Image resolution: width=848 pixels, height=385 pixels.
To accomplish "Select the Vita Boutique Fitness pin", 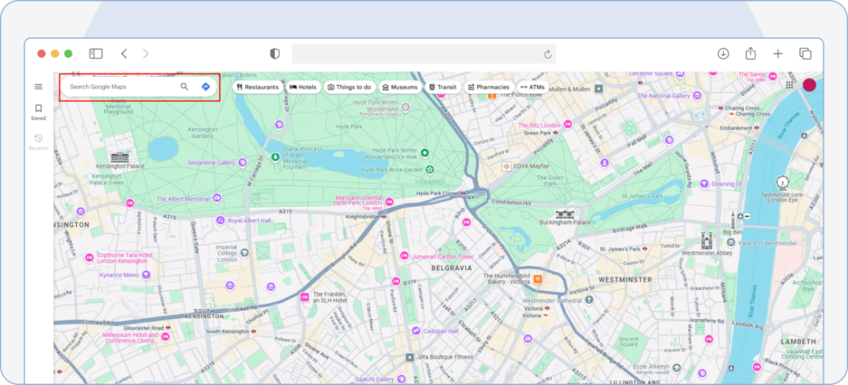I will point(410,357).
